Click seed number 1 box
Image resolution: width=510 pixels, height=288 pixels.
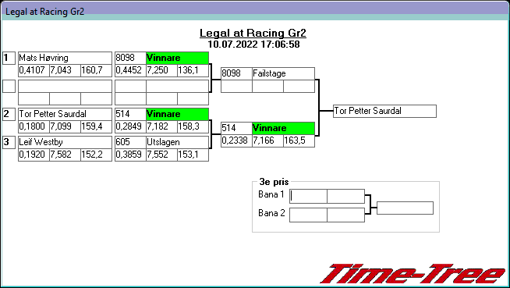pos(9,59)
